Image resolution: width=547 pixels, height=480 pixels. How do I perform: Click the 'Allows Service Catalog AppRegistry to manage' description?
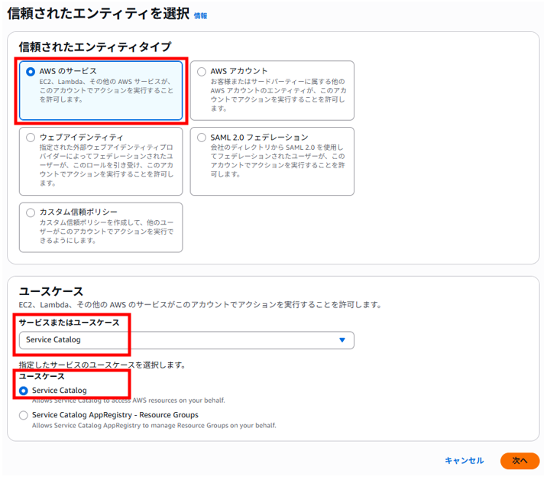click(154, 426)
